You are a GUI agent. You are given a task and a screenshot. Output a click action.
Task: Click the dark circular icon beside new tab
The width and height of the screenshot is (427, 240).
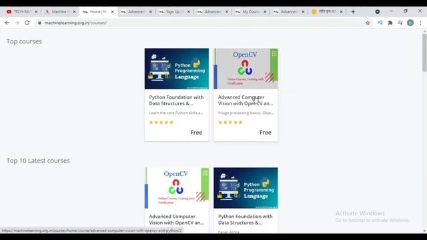(x=378, y=12)
